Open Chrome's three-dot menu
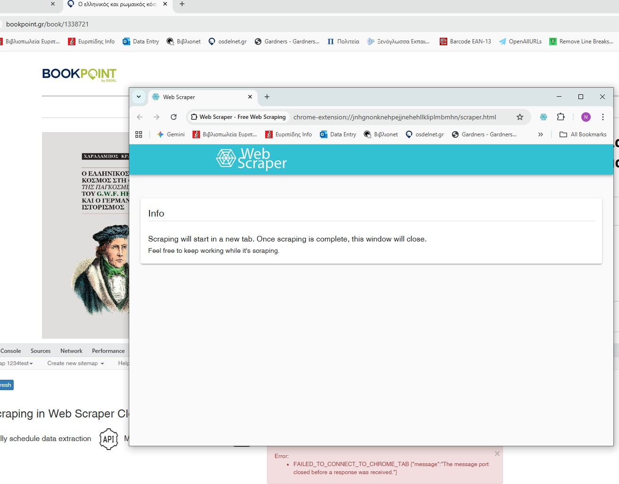Viewport: 619px width, 484px height. (602, 117)
